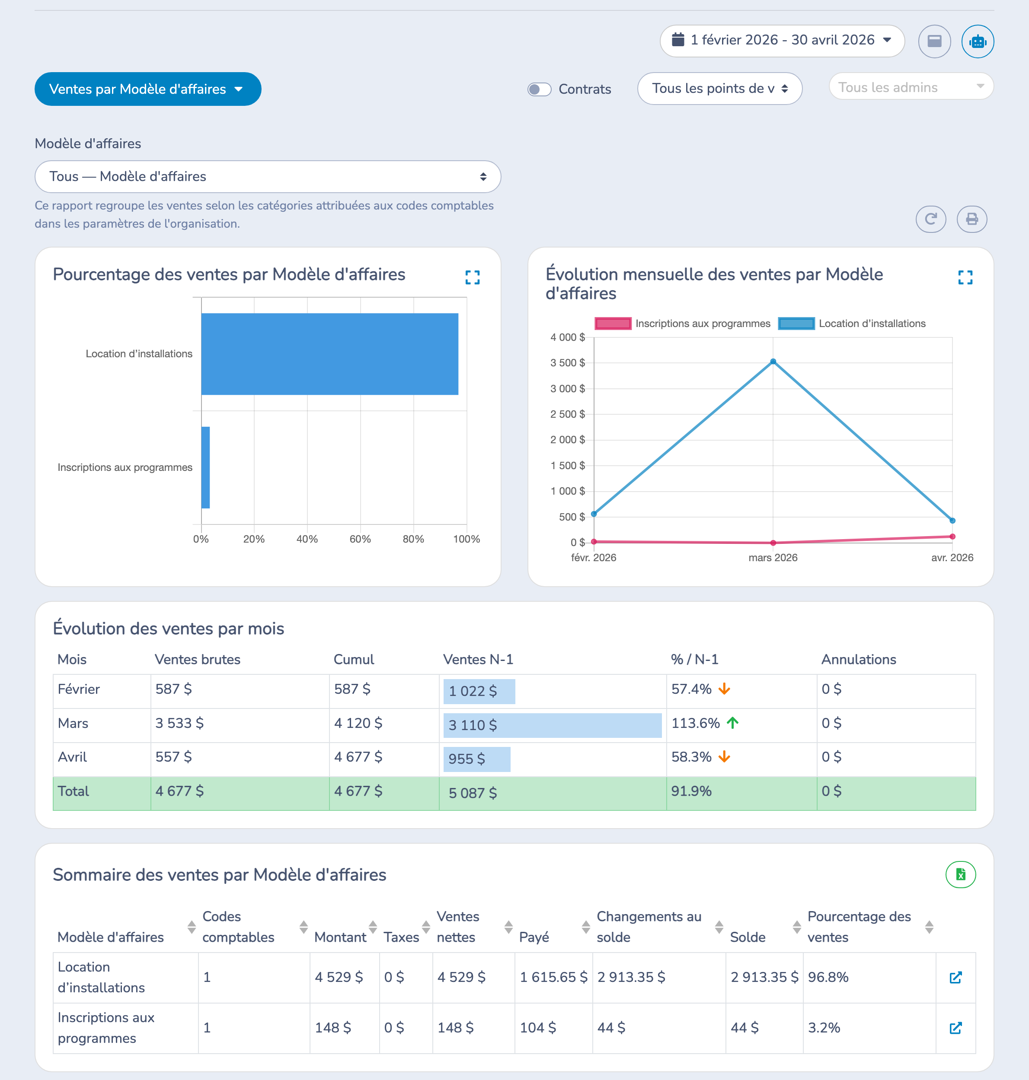This screenshot has height=1080, width=1029.
Task: Sort by Payé column
Action: pos(586,927)
